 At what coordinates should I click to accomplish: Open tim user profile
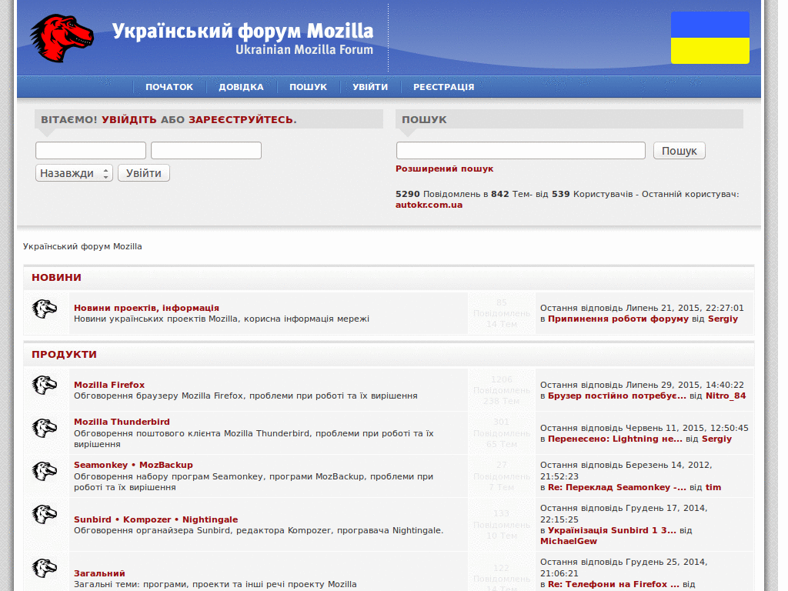point(713,487)
